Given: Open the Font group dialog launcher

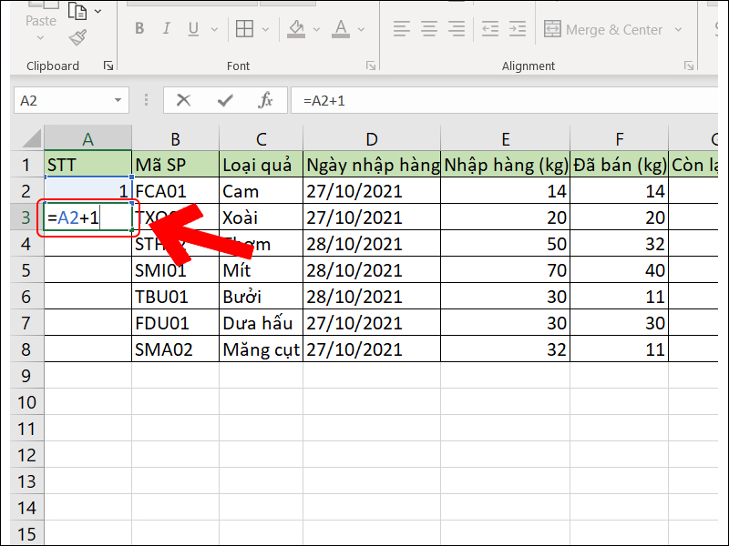Looking at the screenshot, I should click(370, 66).
